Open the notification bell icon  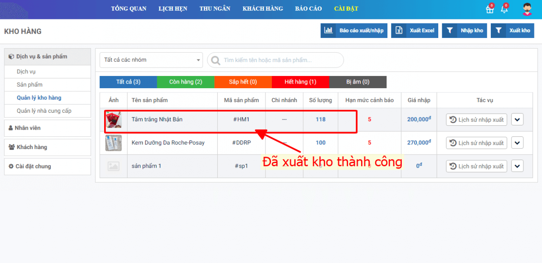pyautogui.click(x=504, y=9)
